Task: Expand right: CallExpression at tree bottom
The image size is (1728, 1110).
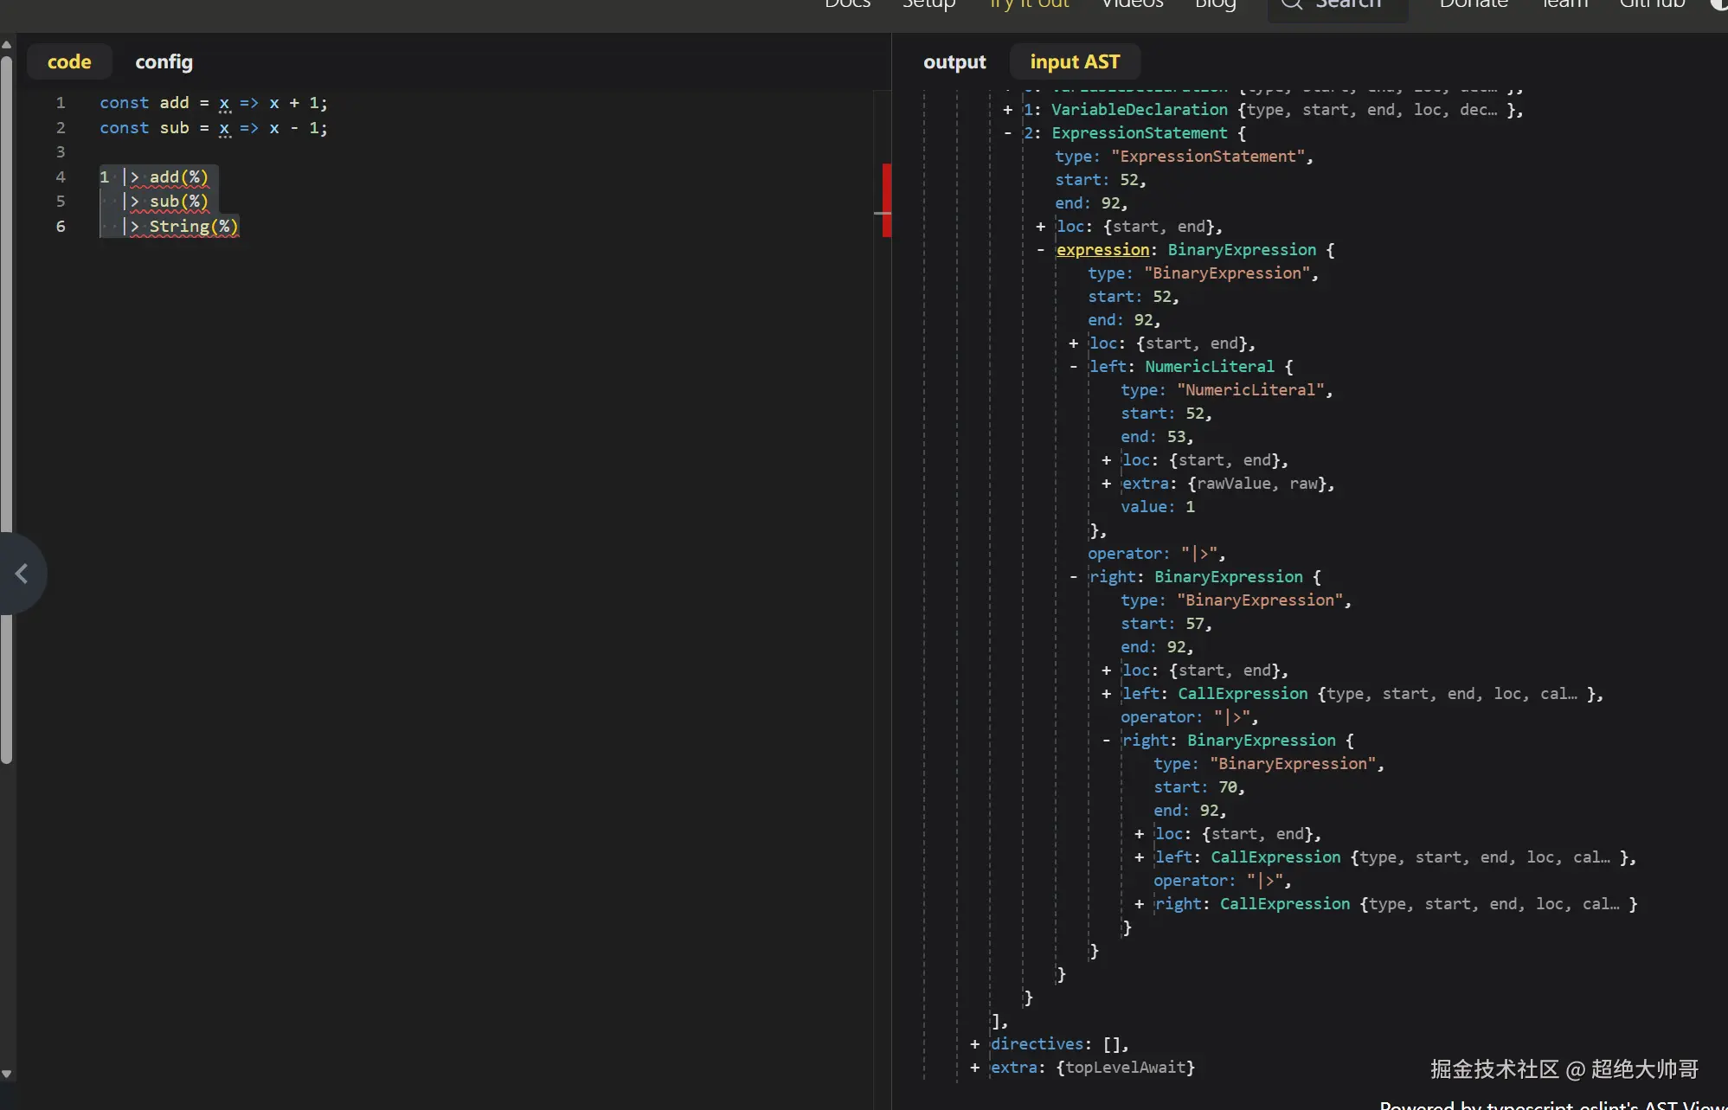Action: click(1139, 904)
